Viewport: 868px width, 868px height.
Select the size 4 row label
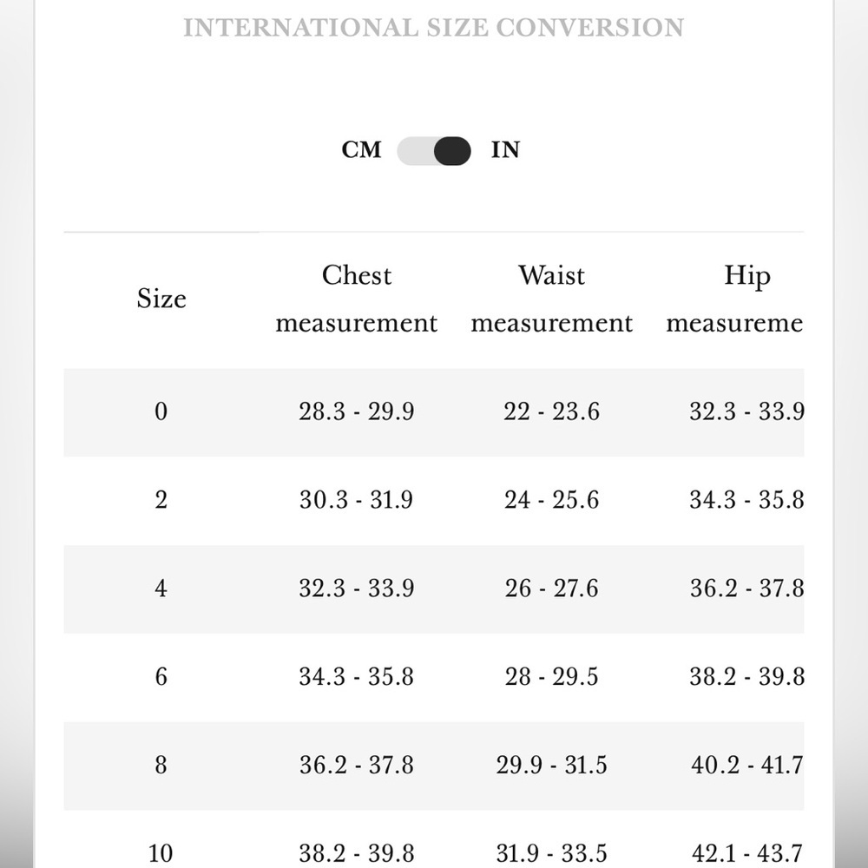(x=161, y=589)
